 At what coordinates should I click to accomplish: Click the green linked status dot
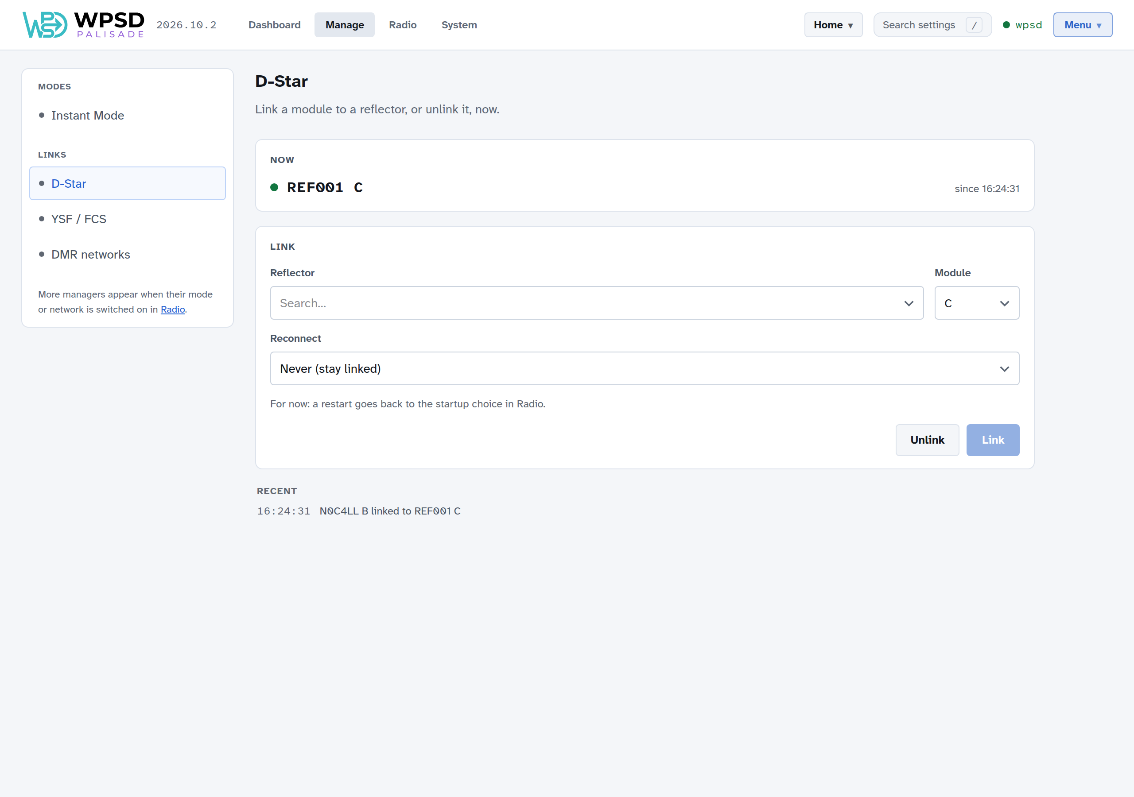point(274,188)
